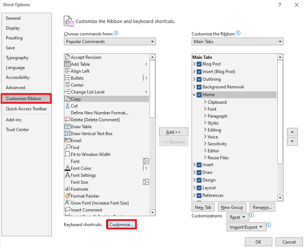This screenshot has width=304, height=248.
Task: Click the Draw Vertical Text Box icon
Action: pyautogui.click(x=68, y=134)
